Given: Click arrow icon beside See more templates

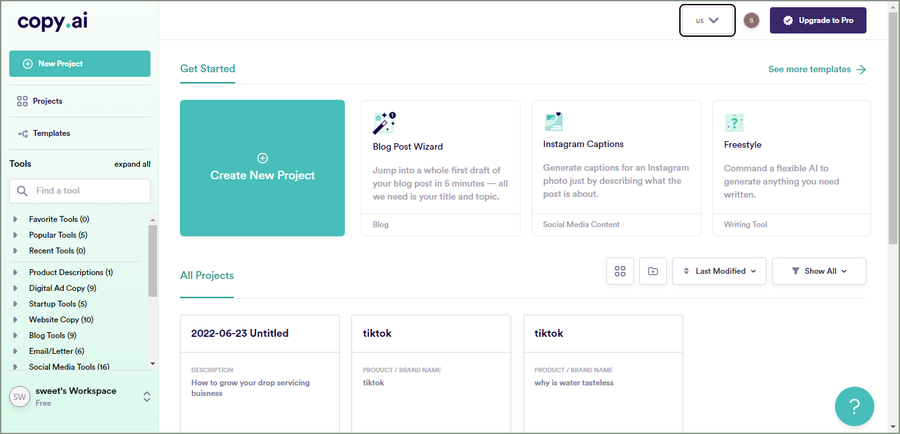Looking at the screenshot, I should [x=861, y=70].
